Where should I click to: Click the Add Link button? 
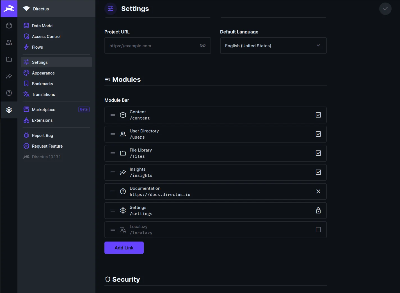(x=124, y=248)
